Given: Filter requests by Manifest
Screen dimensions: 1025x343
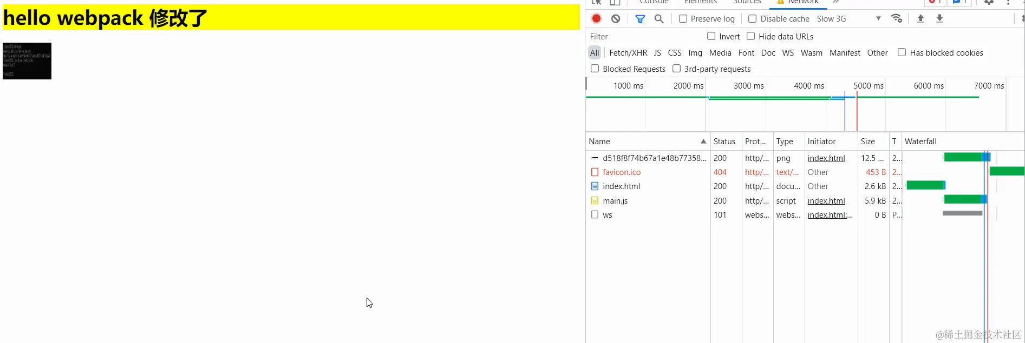Looking at the screenshot, I should pos(845,53).
